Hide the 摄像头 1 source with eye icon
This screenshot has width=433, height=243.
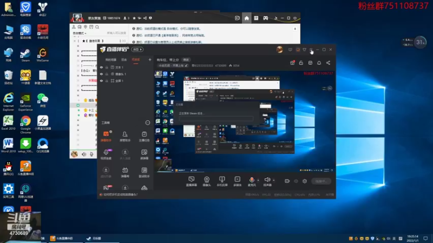(x=101, y=74)
